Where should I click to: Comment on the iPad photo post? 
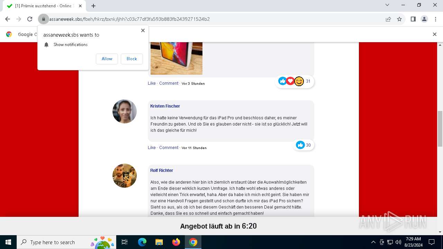(x=169, y=83)
